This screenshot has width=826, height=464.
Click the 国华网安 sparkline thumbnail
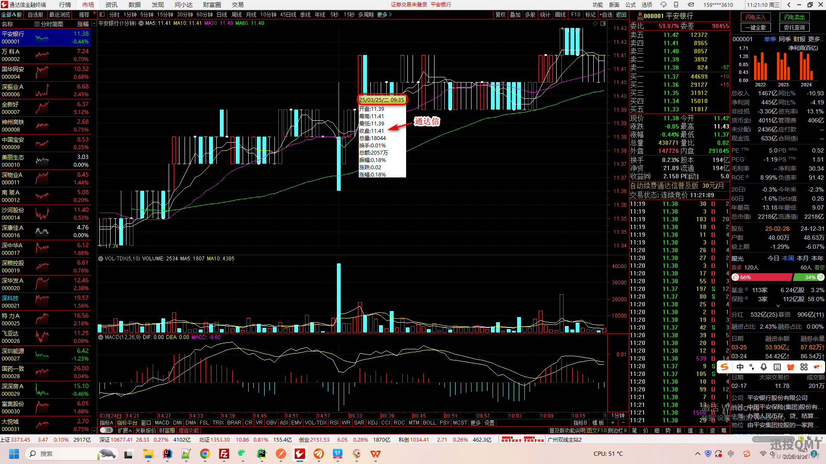point(42,72)
